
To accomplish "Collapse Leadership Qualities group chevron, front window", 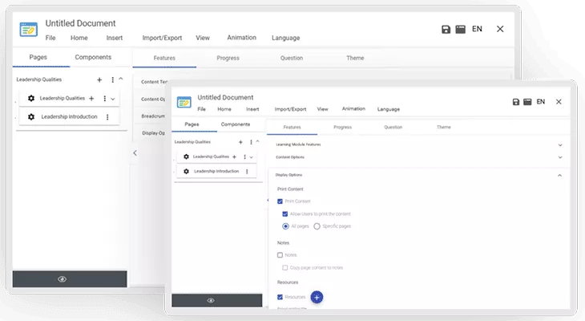I will (x=257, y=141).
